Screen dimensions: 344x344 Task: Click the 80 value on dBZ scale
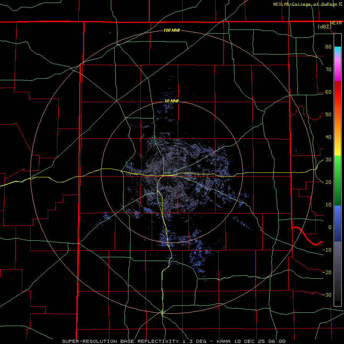point(328,47)
